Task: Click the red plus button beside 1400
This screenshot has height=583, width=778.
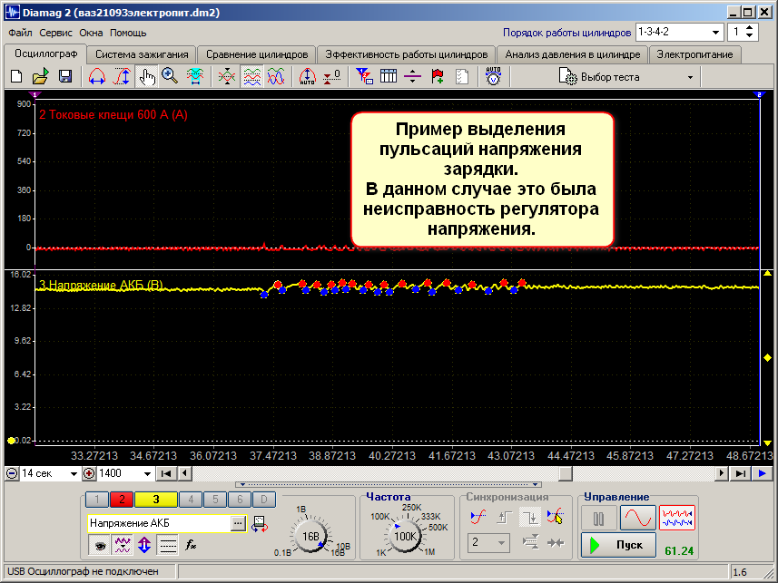Action: (x=89, y=473)
